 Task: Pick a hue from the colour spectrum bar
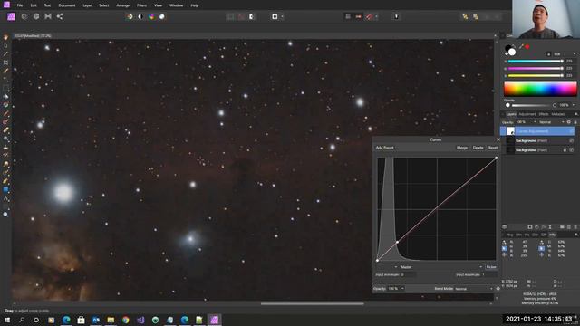[x=540, y=89]
